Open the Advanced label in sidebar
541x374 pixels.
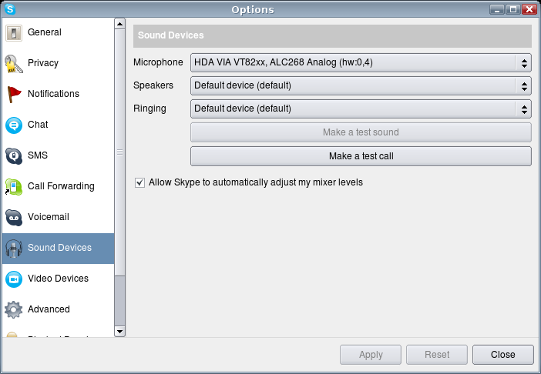[49, 309]
